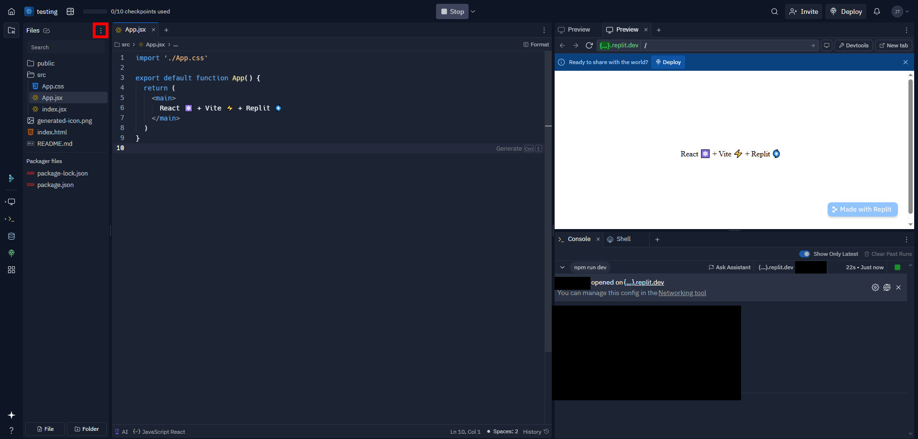Click the preview forward arrow
The width and height of the screenshot is (918, 439).
(x=576, y=45)
